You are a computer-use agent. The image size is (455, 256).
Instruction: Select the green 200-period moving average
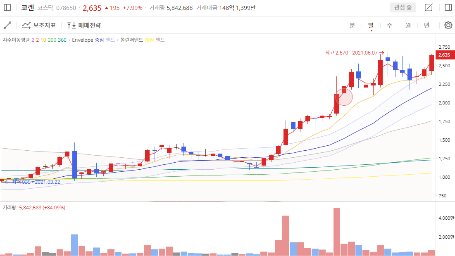click(52, 40)
